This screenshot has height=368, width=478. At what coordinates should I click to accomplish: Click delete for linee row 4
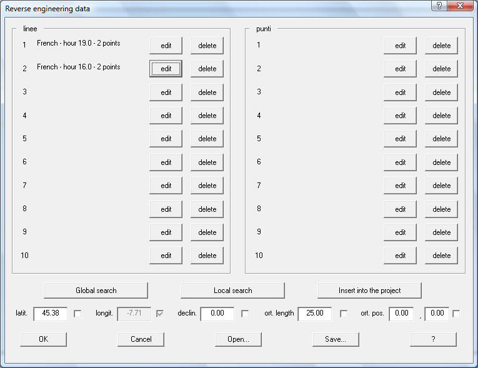click(207, 116)
